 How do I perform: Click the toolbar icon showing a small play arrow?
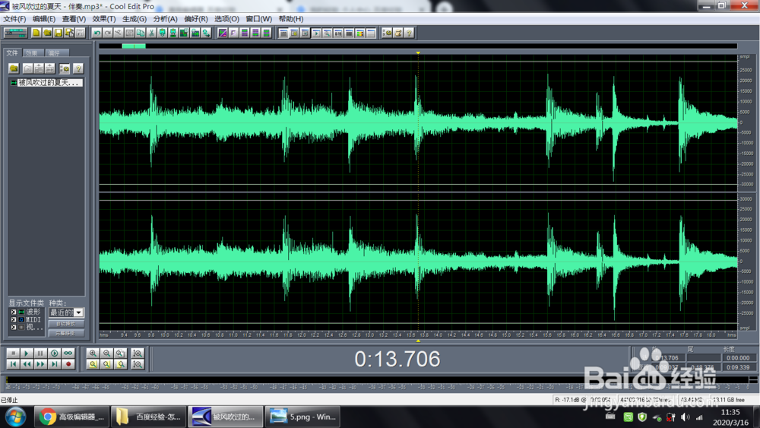316,33
